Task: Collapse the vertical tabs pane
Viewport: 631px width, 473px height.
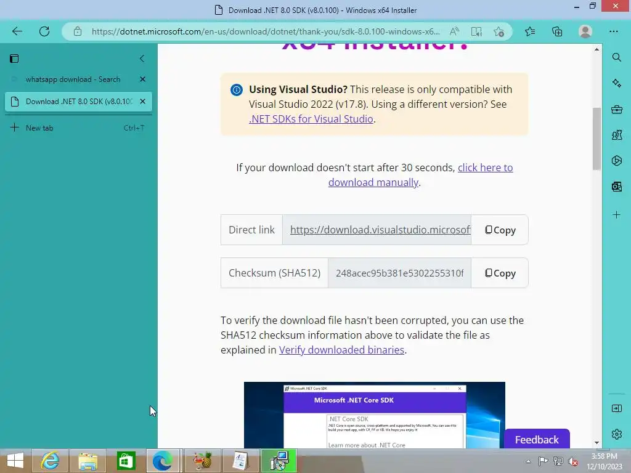Action: (x=142, y=59)
